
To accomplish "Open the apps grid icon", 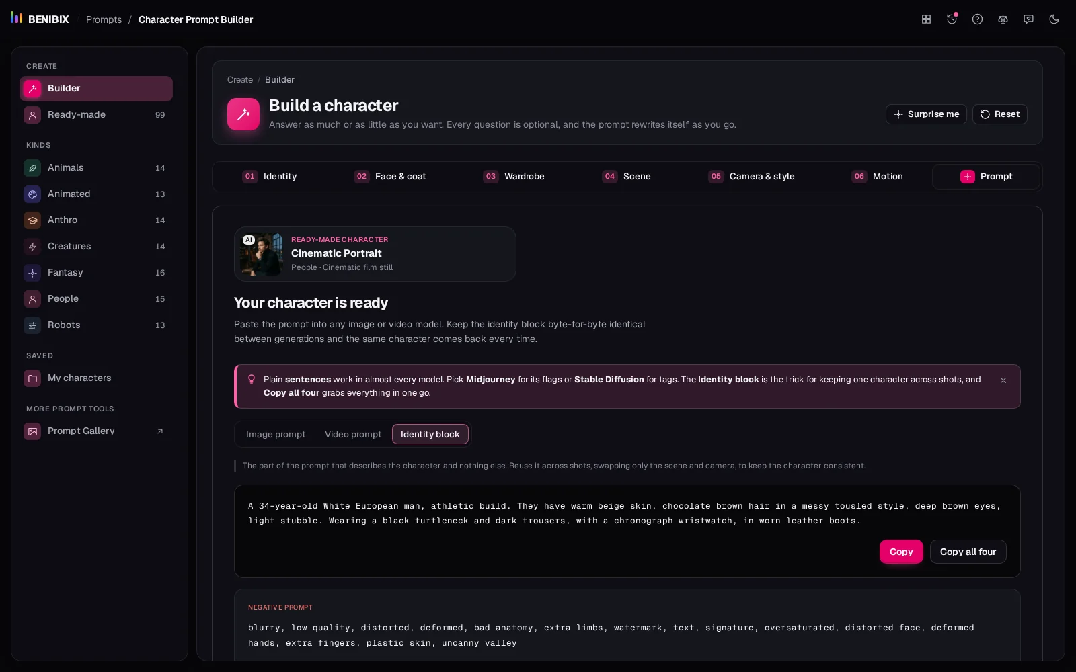I will 926,19.
